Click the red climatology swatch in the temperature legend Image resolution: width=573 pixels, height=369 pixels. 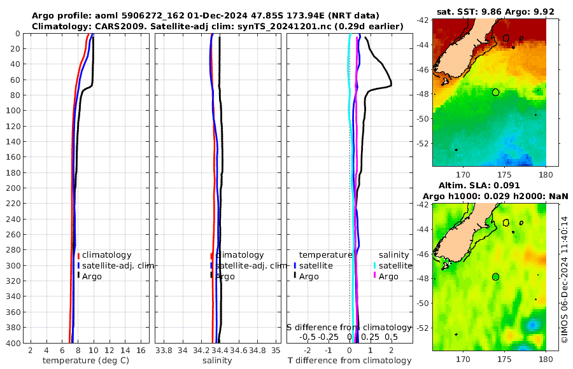click(78, 255)
